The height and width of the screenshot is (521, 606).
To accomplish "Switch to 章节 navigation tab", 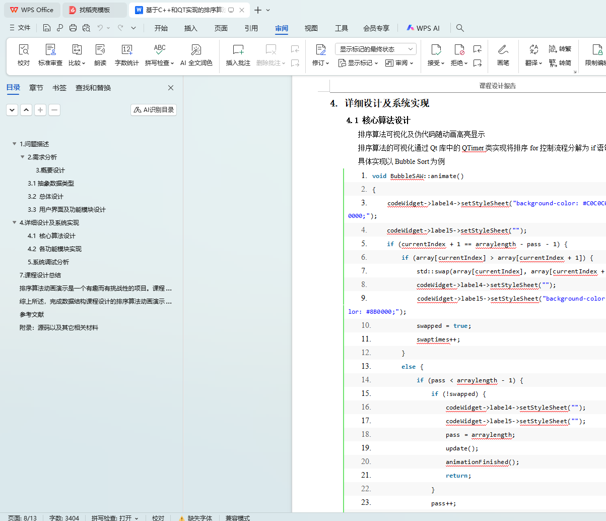I will click(x=36, y=88).
